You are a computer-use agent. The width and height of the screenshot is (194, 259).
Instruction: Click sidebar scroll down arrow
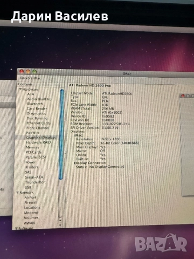(x=60, y=225)
